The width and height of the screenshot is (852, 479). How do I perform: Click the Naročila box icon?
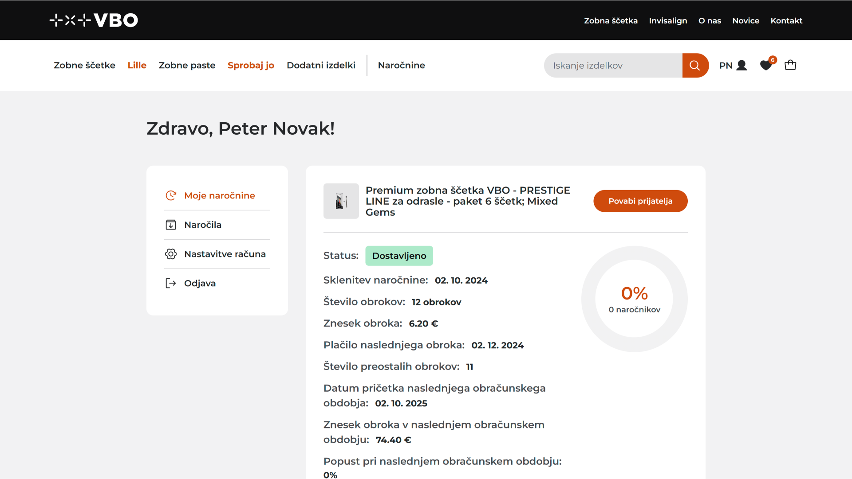tap(171, 225)
